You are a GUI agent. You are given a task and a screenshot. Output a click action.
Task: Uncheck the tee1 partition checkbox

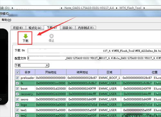point(17,110)
